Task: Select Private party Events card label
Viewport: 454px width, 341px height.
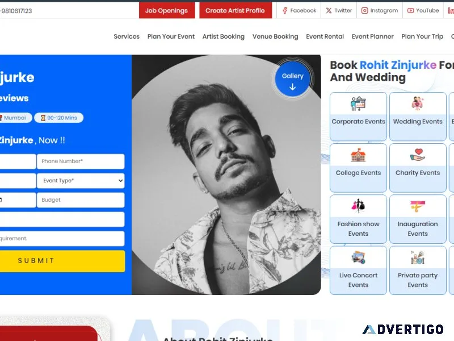Action: pos(418,280)
